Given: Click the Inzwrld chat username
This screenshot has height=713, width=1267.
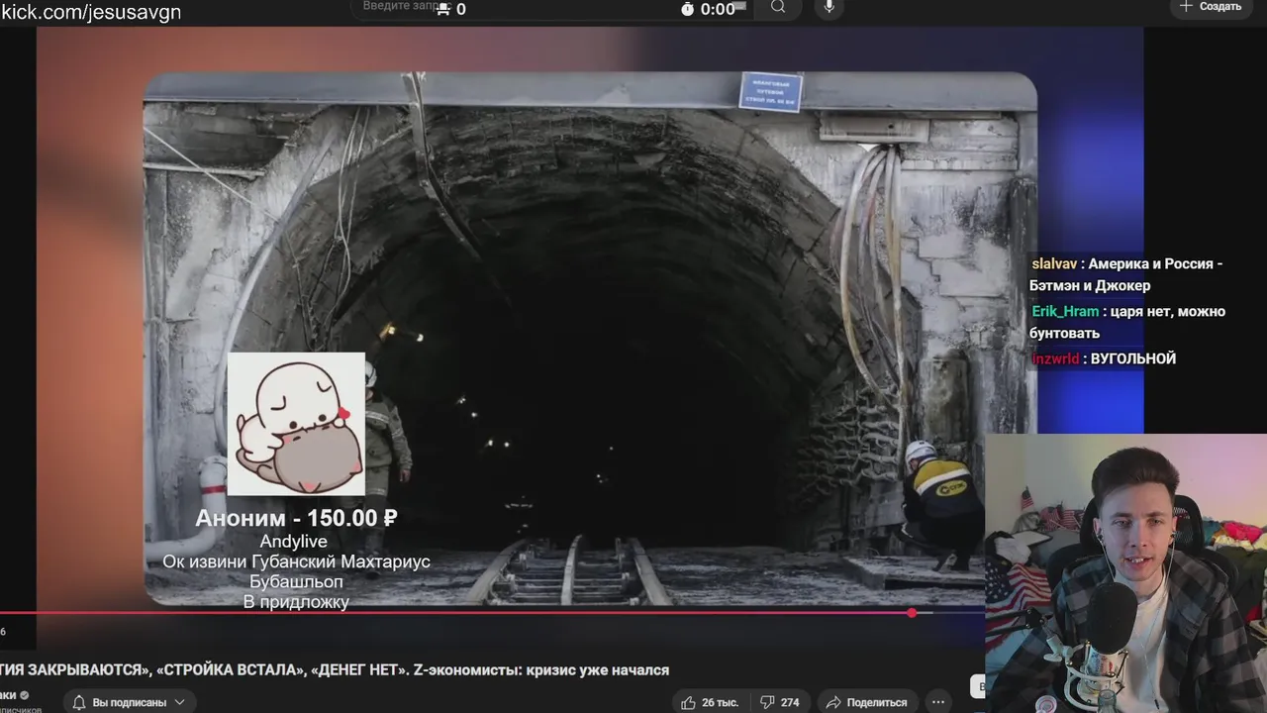Looking at the screenshot, I should (1055, 358).
